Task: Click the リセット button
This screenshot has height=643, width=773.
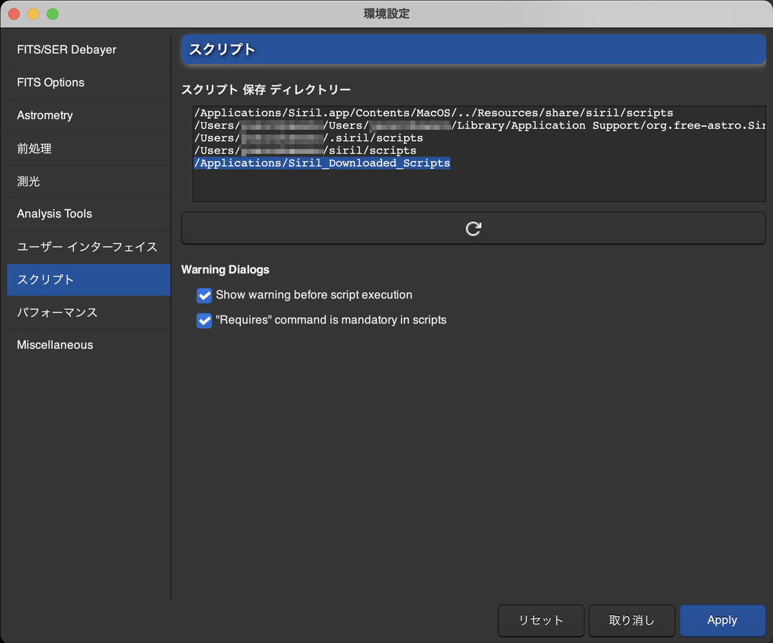Action: click(x=541, y=620)
